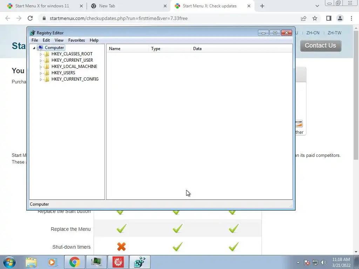Open the Help menu in Registry Editor
Screen dimensions: 359x269
[94, 40]
